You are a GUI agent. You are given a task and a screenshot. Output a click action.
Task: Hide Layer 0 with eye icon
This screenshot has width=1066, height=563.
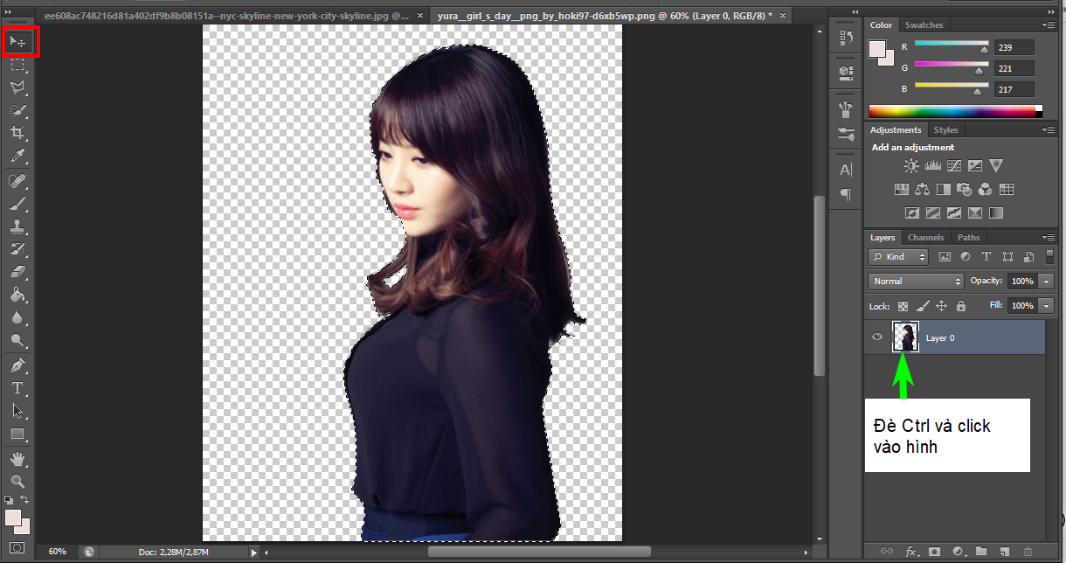point(878,337)
